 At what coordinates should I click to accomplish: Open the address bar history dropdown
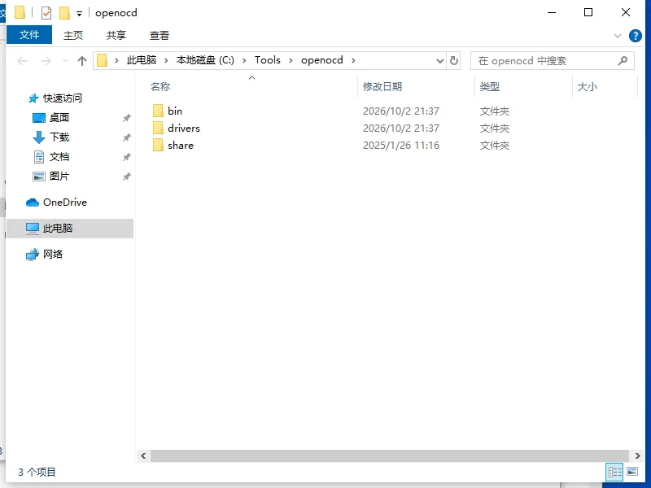[x=440, y=61]
